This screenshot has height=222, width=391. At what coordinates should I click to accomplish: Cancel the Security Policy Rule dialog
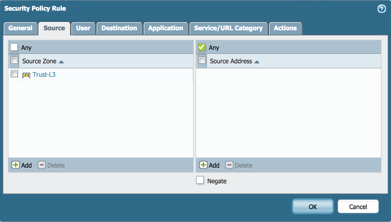(358, 207)
